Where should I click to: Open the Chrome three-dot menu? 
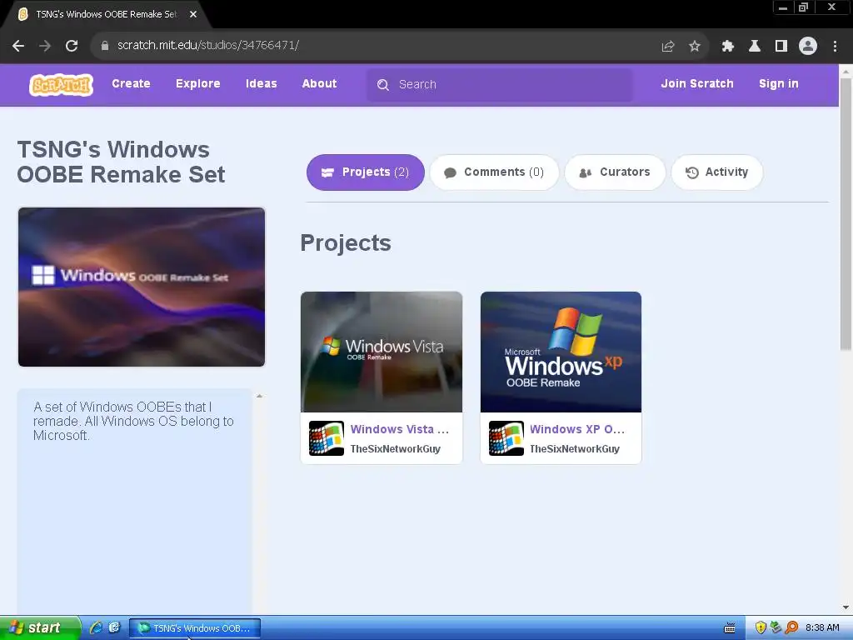pos(835,47)
